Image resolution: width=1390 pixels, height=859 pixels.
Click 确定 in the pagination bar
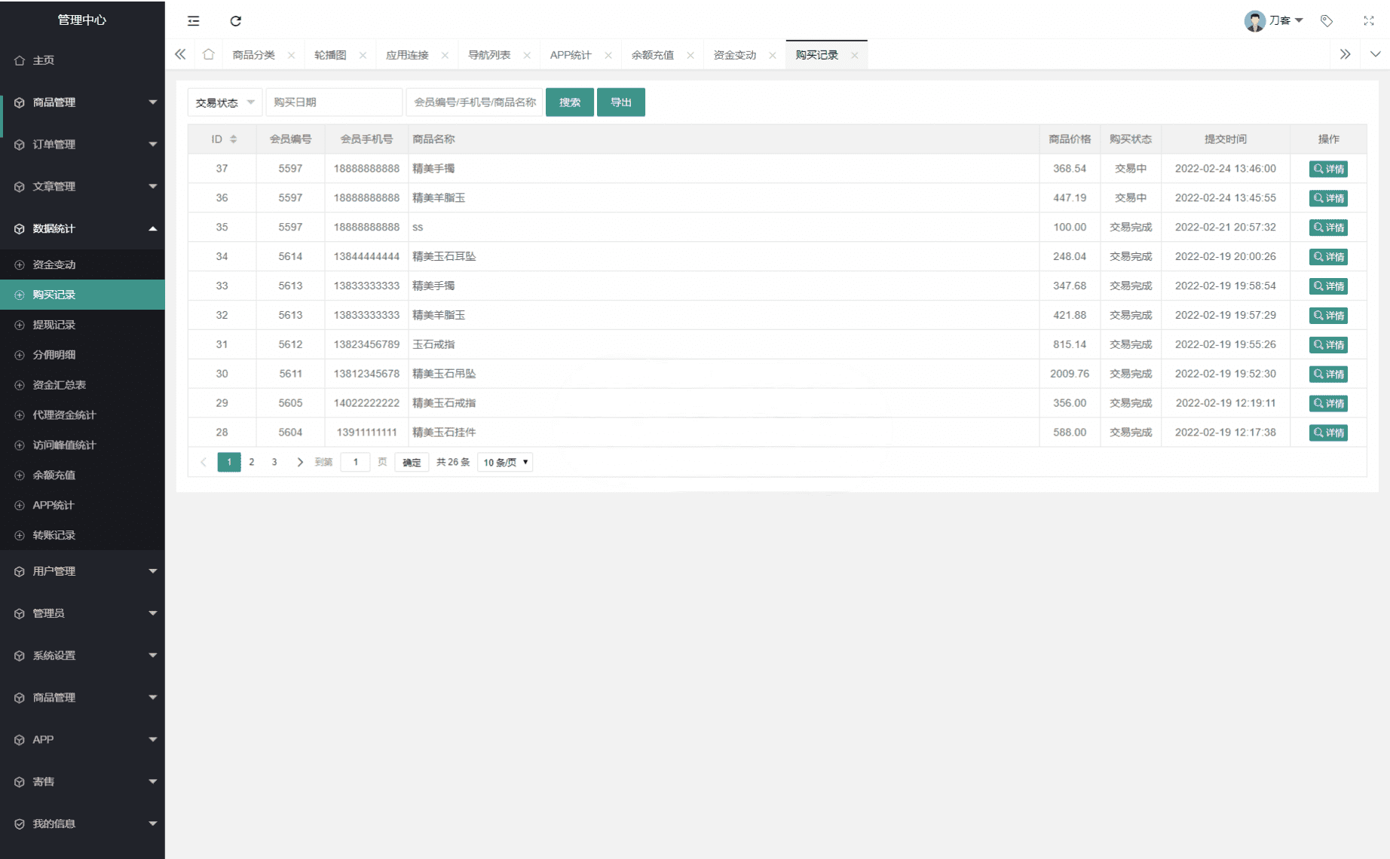412,463
